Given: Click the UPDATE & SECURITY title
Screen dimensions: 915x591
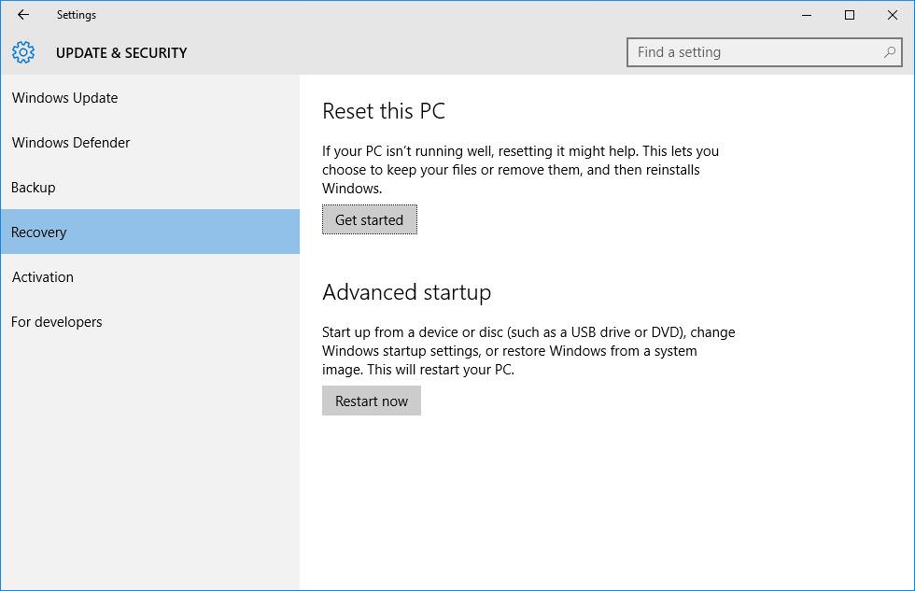Looking at the screenshot, I should coord(121,53).
